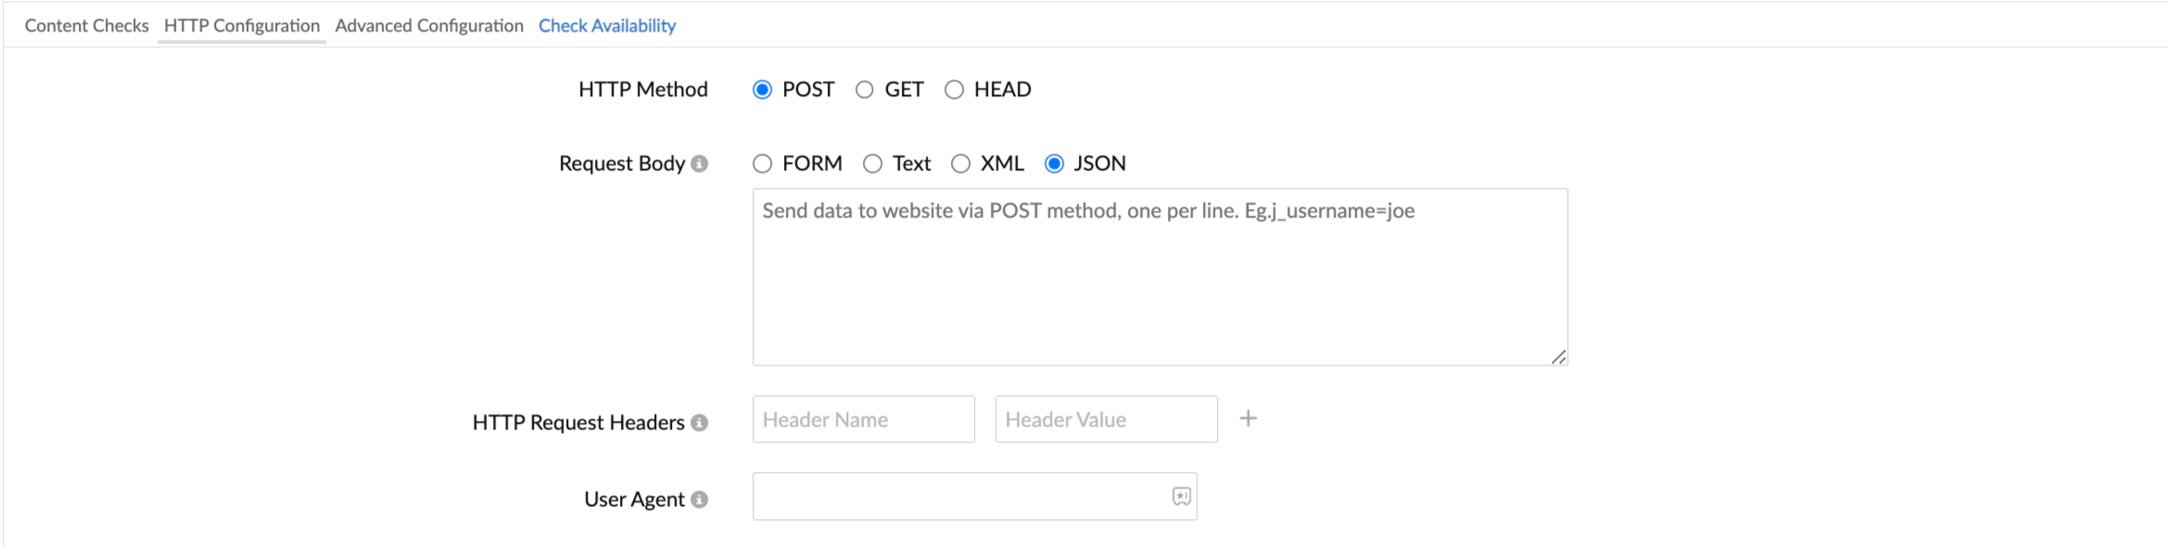The image size is (2168, 546).
Task: Open the HTTP Configuration tab
Action: (x=241, y=26)
